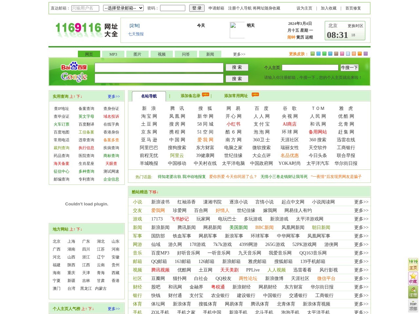Expand 更多>> in the 小说 row

(x=361, y=202)
